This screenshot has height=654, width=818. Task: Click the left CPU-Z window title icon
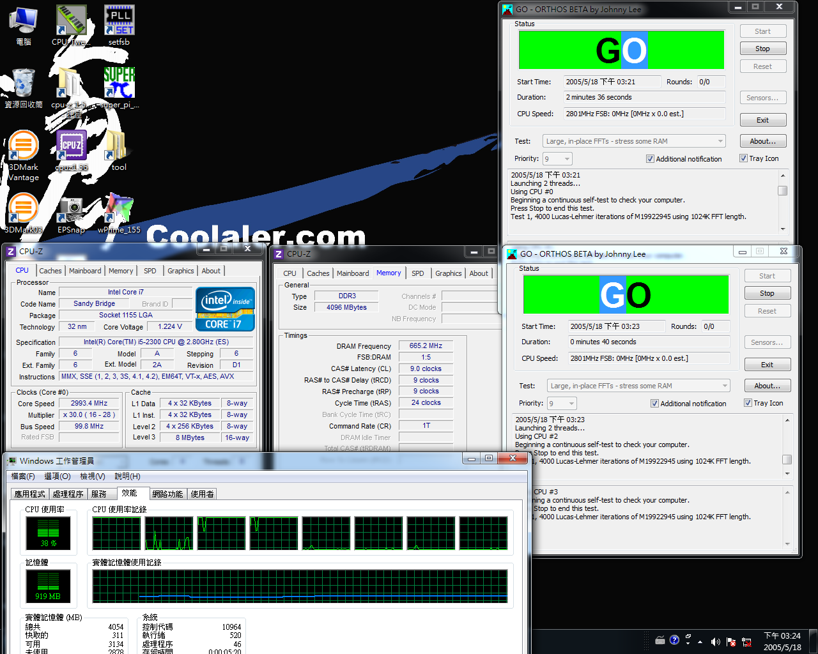[11, 252]
